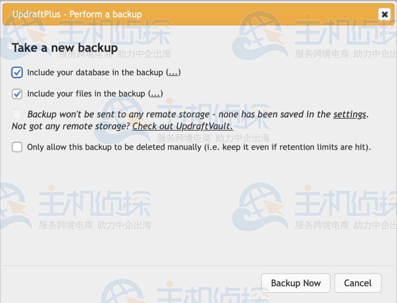This screenshot has width=397, height=303.
Task: Enable the manual-deletion-only backup checkbox
Action: click(17, 147)
